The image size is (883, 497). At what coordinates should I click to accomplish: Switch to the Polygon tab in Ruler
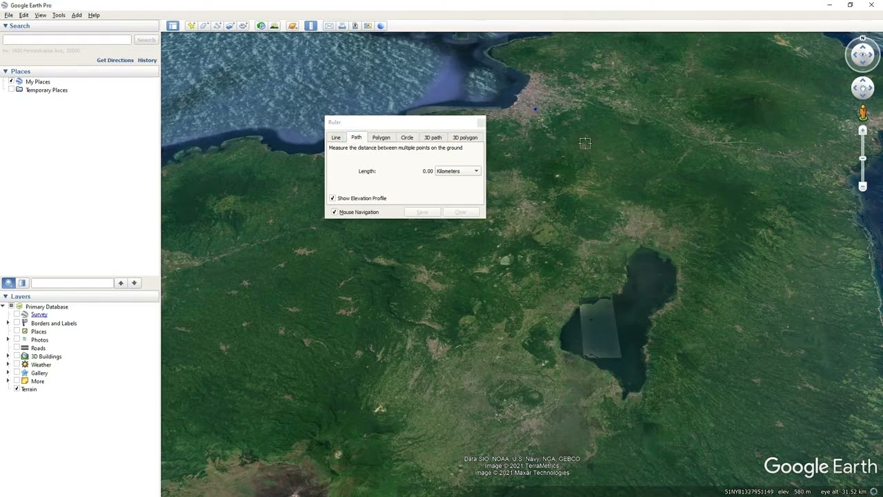[381, 137]
